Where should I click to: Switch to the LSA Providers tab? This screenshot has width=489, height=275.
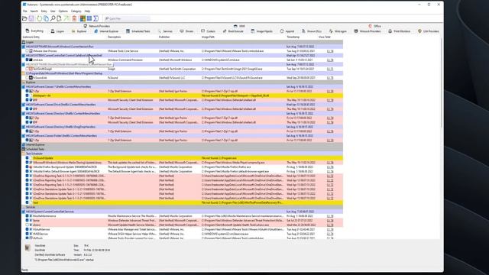(428, 31)
